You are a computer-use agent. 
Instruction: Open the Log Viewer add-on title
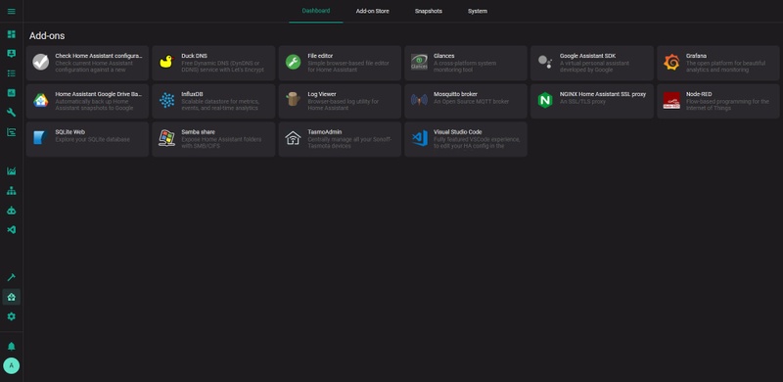point(322,94)
